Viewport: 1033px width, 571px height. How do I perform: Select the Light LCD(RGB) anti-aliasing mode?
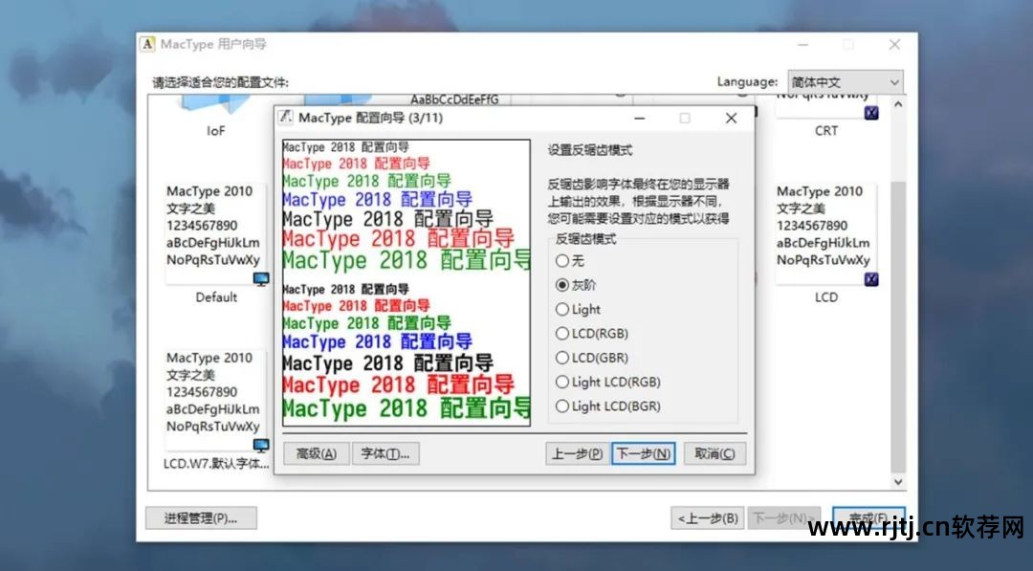pyautogui.click(x=562, y=382)
